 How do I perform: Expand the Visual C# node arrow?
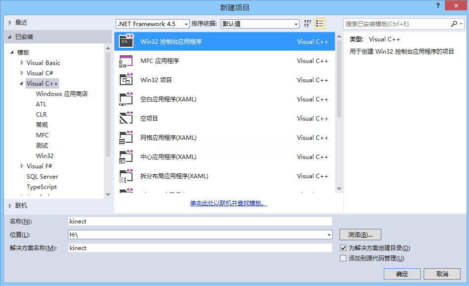click(22, 73)
